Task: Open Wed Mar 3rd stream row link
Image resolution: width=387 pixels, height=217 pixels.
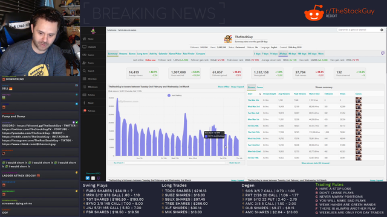Action: 253,107
